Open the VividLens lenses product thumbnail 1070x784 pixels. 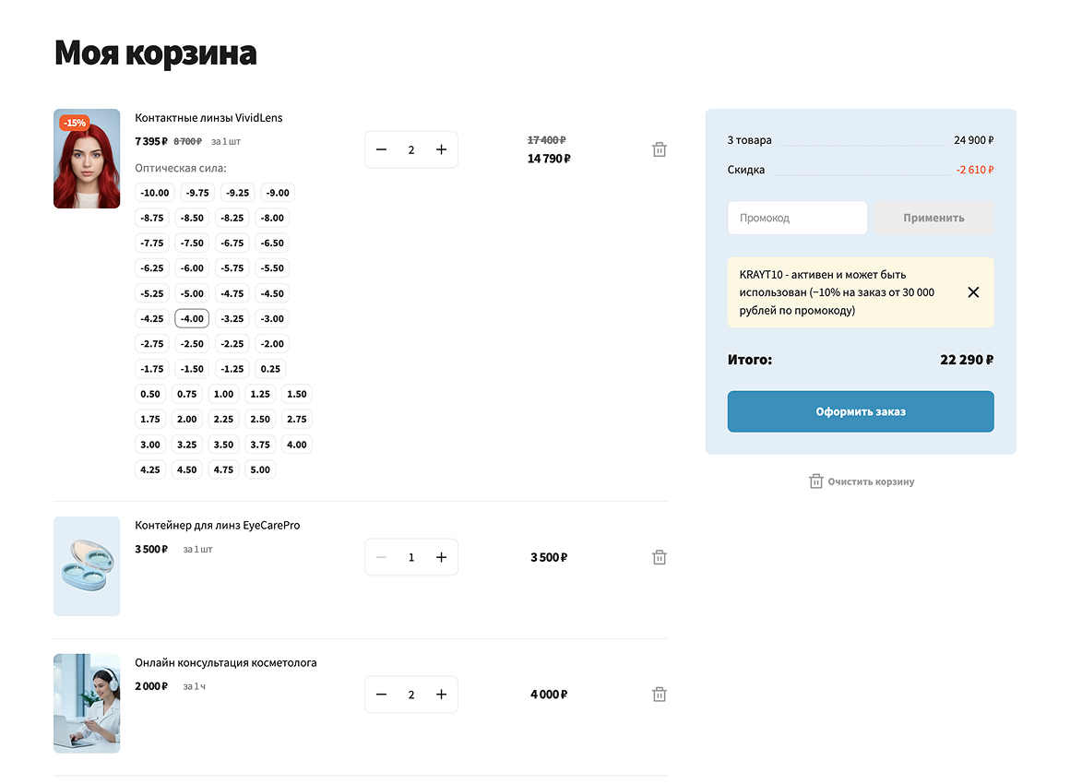click(87, 158)
